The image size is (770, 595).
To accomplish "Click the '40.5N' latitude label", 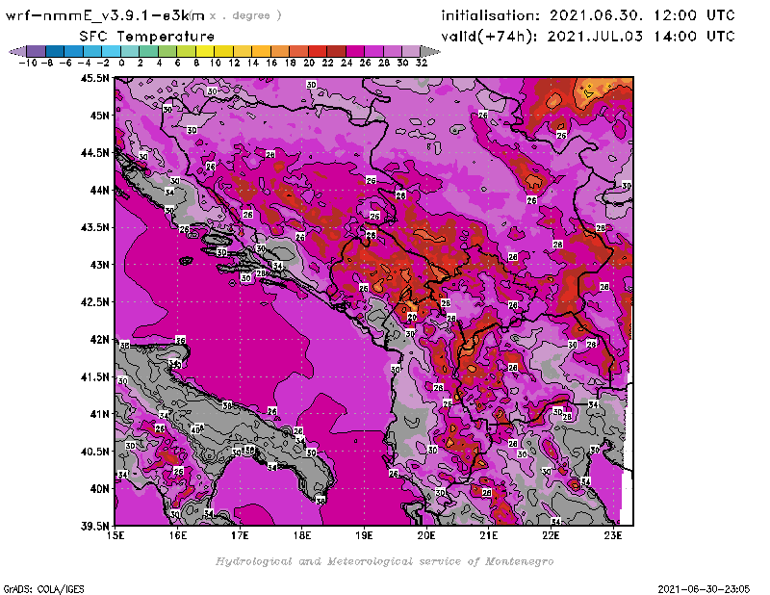I will [x=95, y=452].
